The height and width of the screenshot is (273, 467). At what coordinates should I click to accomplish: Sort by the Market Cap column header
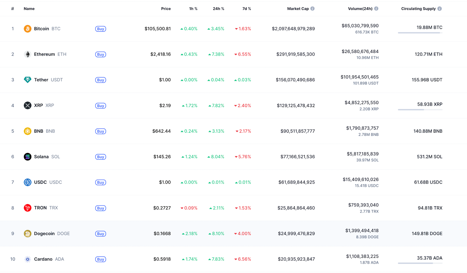(298, 9)
